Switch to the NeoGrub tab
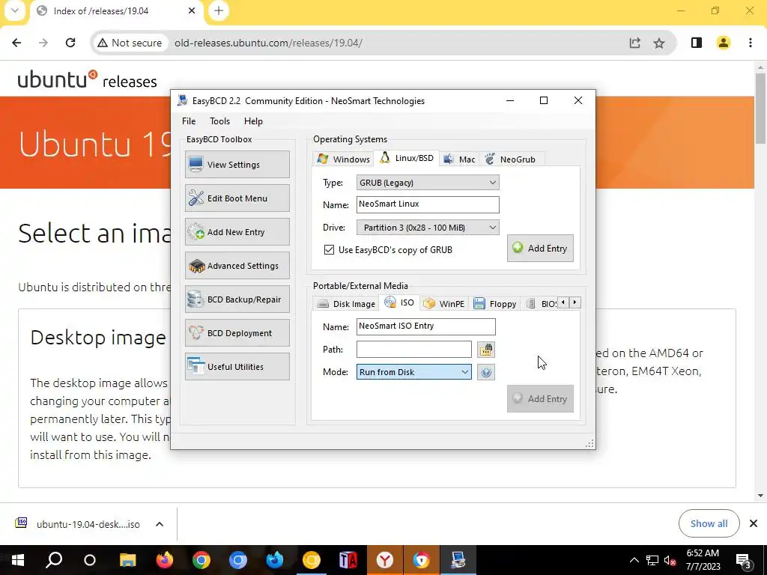767x575 pixels. click(x=510, y=159)
